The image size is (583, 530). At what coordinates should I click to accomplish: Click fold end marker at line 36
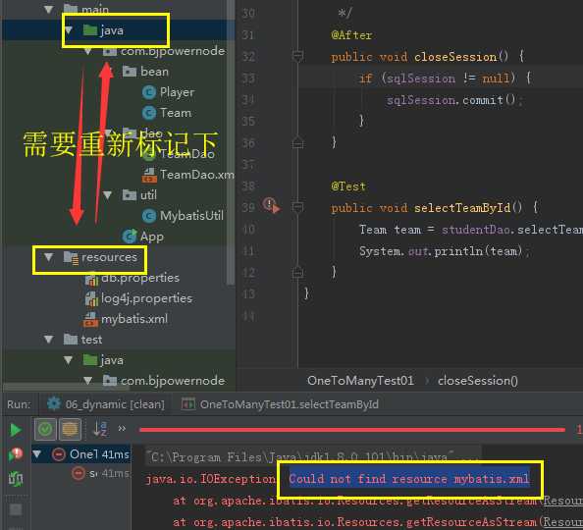click(297, 142)
